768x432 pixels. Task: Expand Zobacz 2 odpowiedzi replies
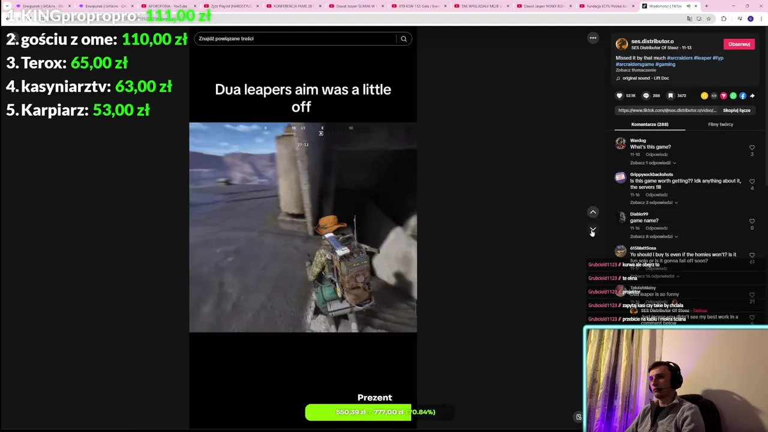pos(654,202)
